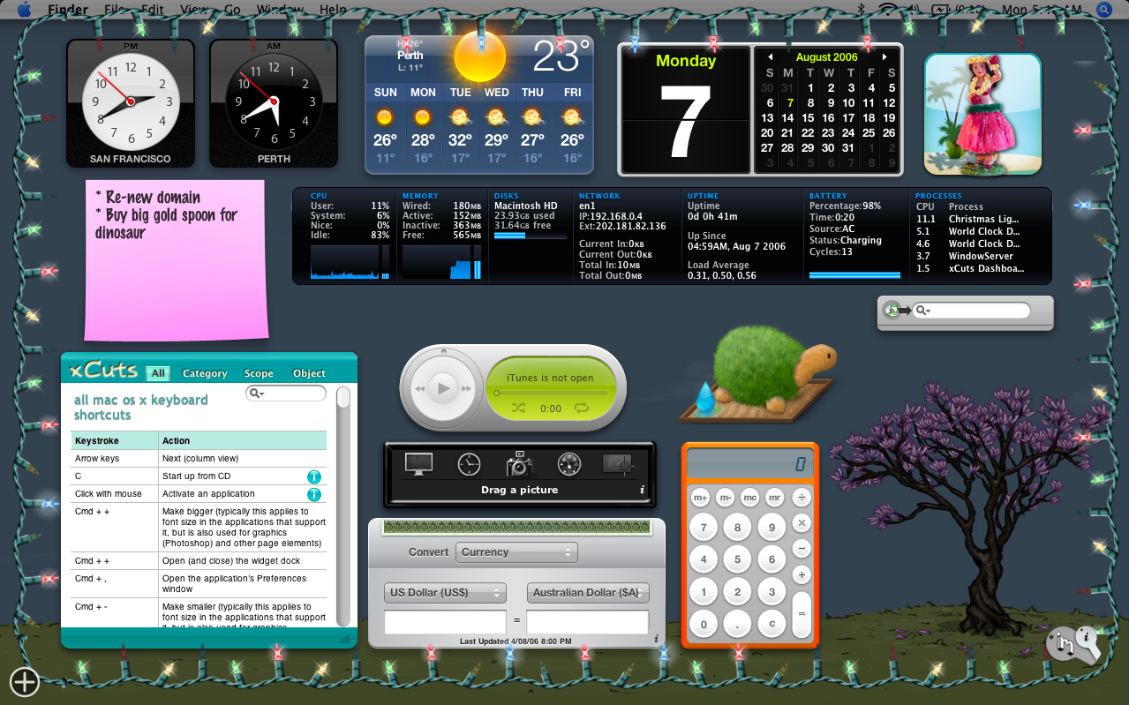Open the Australian Dollar target currency dropdown
The width and height of the screenshot is (1129, 705).
tap(588, 592)
